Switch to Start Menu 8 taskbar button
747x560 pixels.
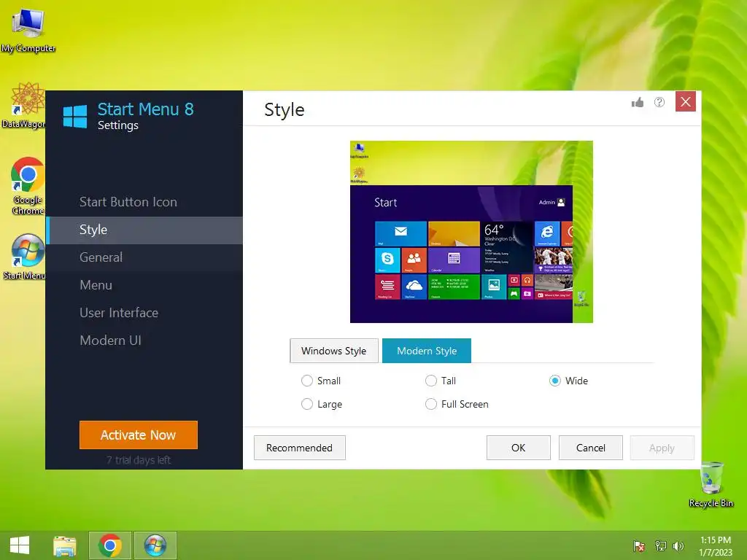155,545
